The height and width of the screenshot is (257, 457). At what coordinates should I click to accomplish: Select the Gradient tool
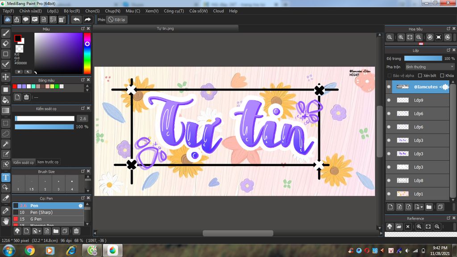pyautogui.click(x=5, y=111)
